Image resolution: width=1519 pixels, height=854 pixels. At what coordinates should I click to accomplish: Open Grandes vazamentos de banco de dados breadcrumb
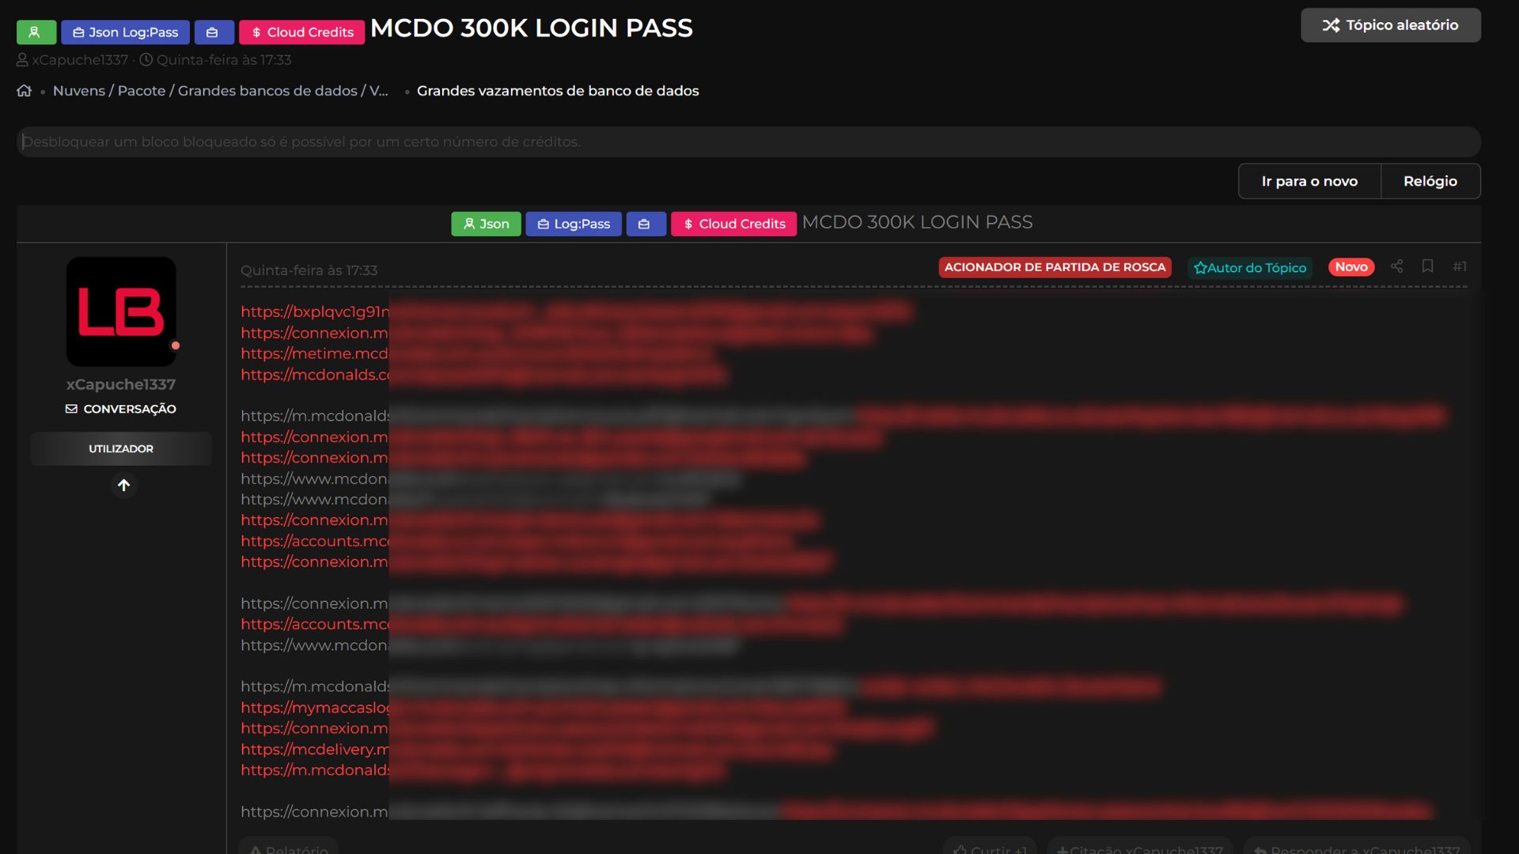[x=558, y=91]
